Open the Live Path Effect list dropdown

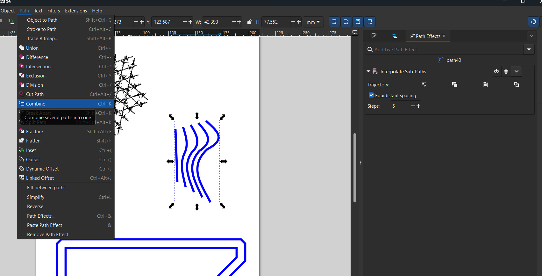(529, 49)
